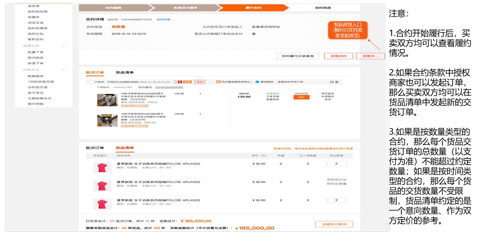Collapse the 付款方式 sidebar section
The image size is (477, 232).
(63, 70)
